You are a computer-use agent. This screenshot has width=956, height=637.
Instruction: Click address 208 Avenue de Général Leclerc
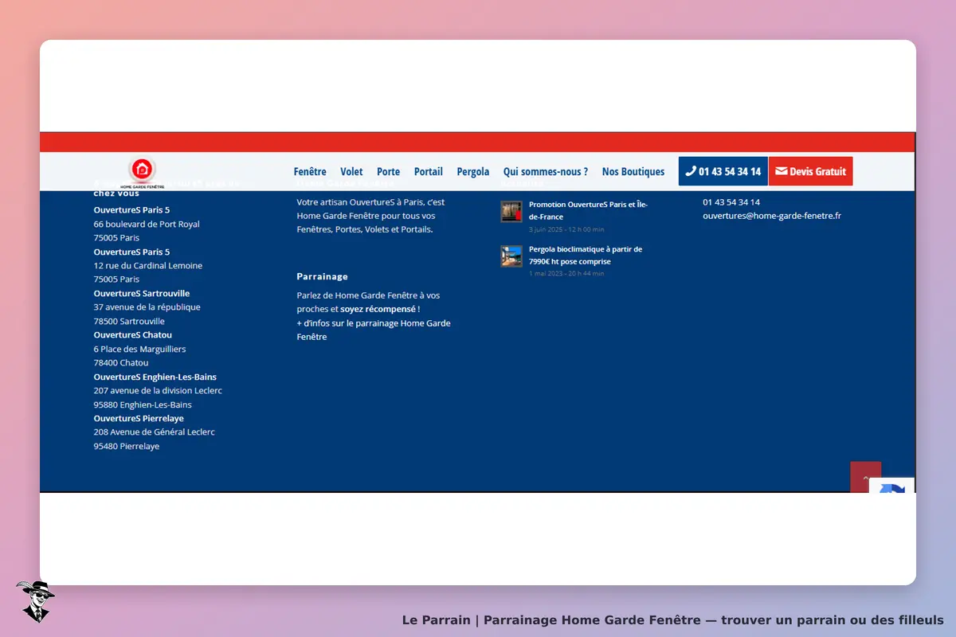pos(155,432)
